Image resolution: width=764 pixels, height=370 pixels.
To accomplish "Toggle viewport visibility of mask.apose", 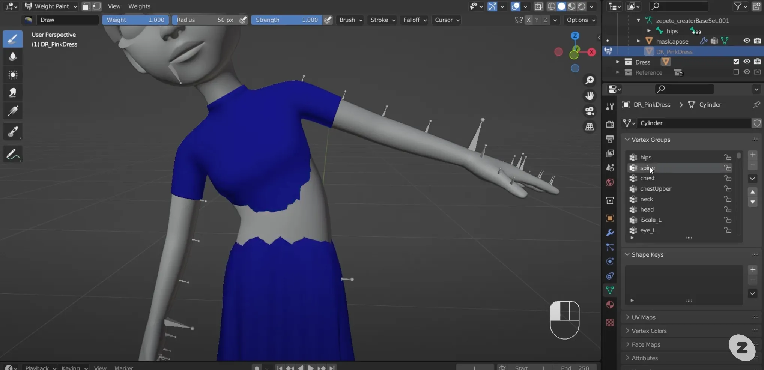I will pyautogui.click(x=747, y=41).
